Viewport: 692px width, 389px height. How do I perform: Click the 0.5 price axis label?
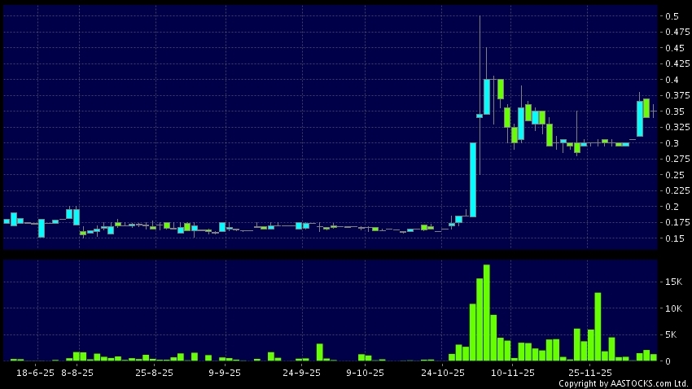tap(672, 16)
